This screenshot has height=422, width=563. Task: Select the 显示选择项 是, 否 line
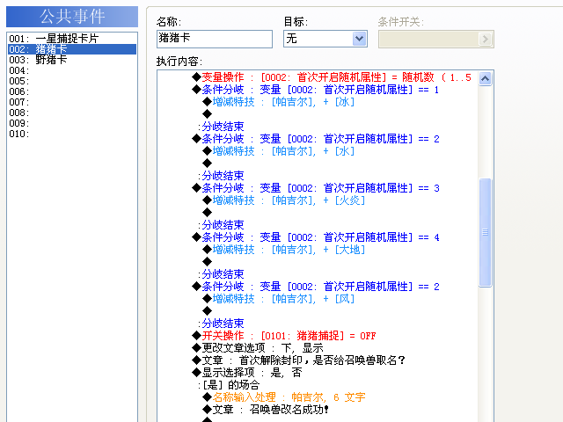(246, 373)
